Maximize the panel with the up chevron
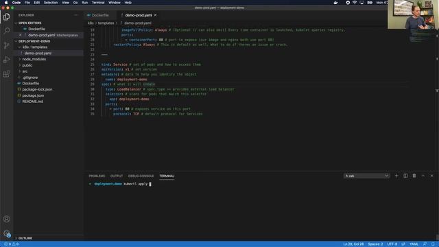Viewport: 439px width, 247px height. coord(423,176)
